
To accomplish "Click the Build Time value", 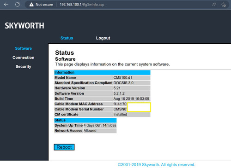I will click(x=131, y=98).
